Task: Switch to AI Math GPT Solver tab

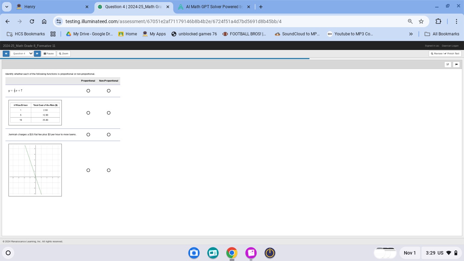Action: point(214,7)
